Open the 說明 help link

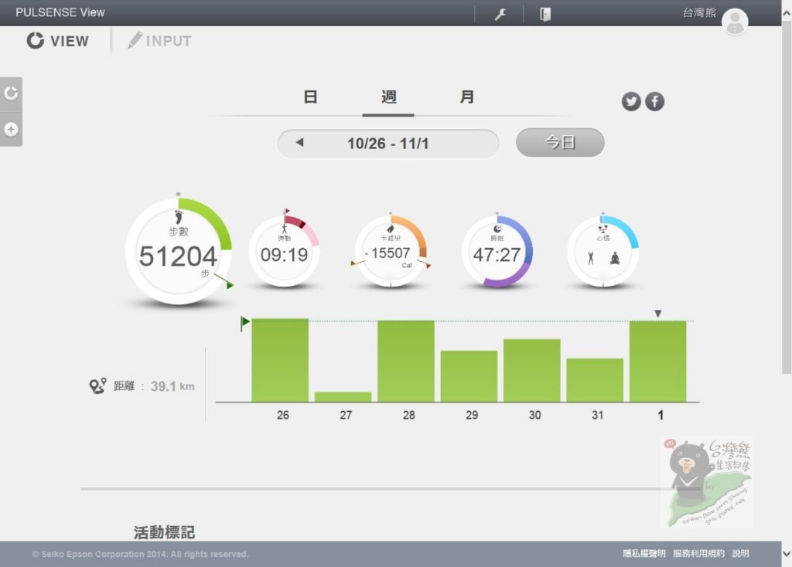point(740,553)
